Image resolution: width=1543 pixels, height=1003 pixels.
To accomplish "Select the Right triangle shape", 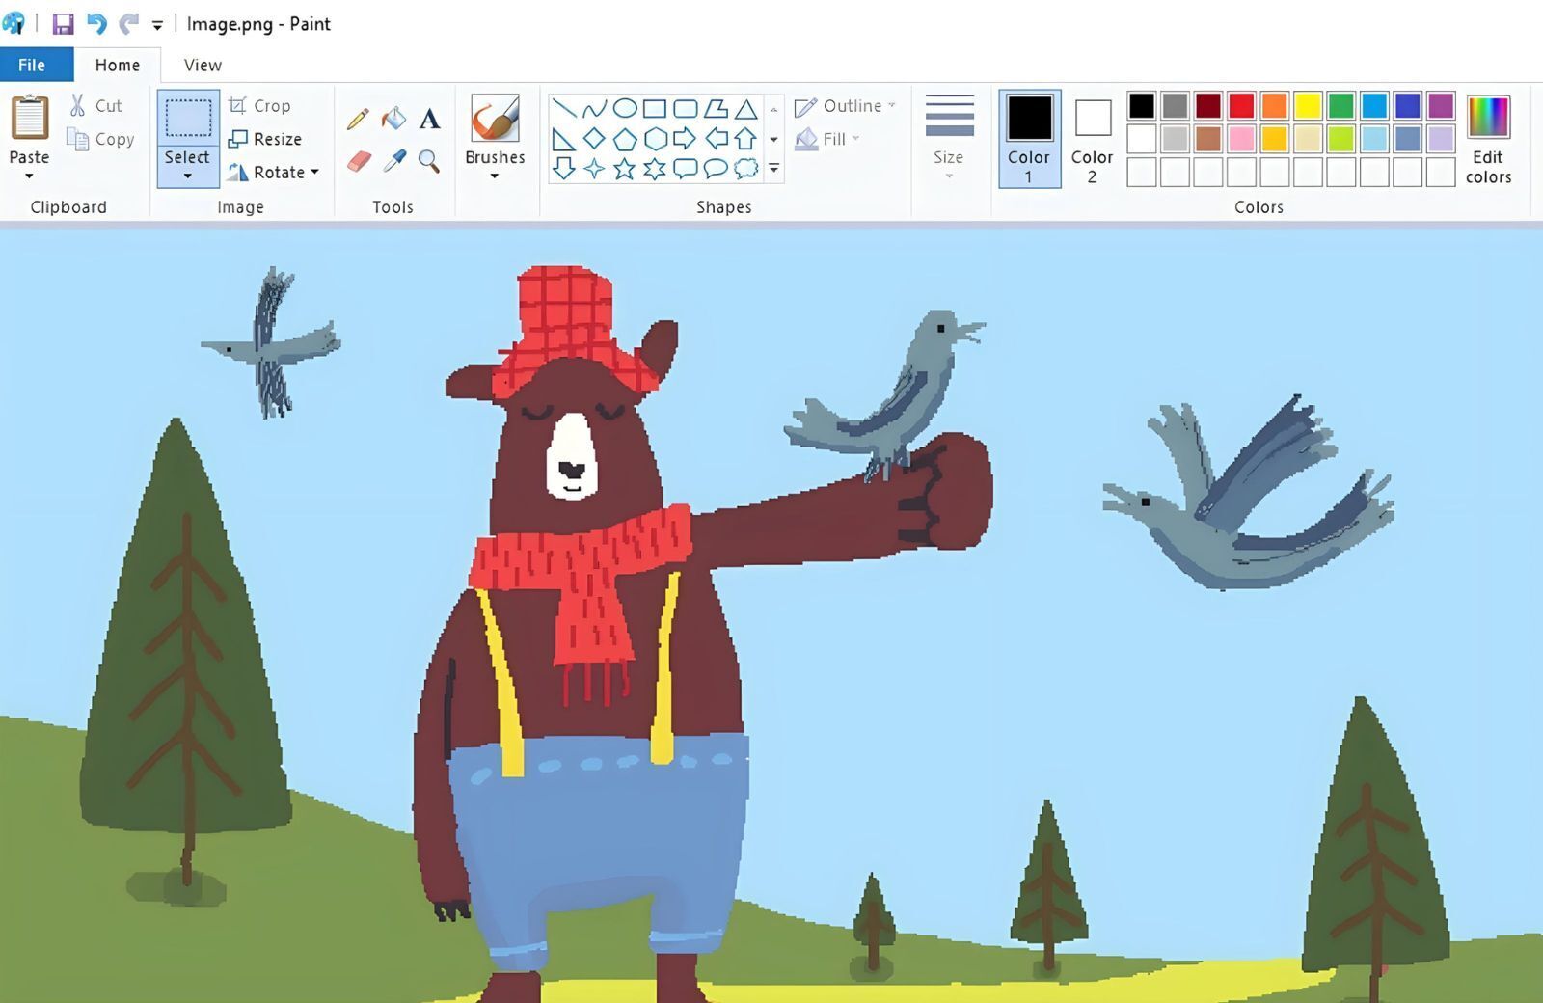I will click(564, 139).
